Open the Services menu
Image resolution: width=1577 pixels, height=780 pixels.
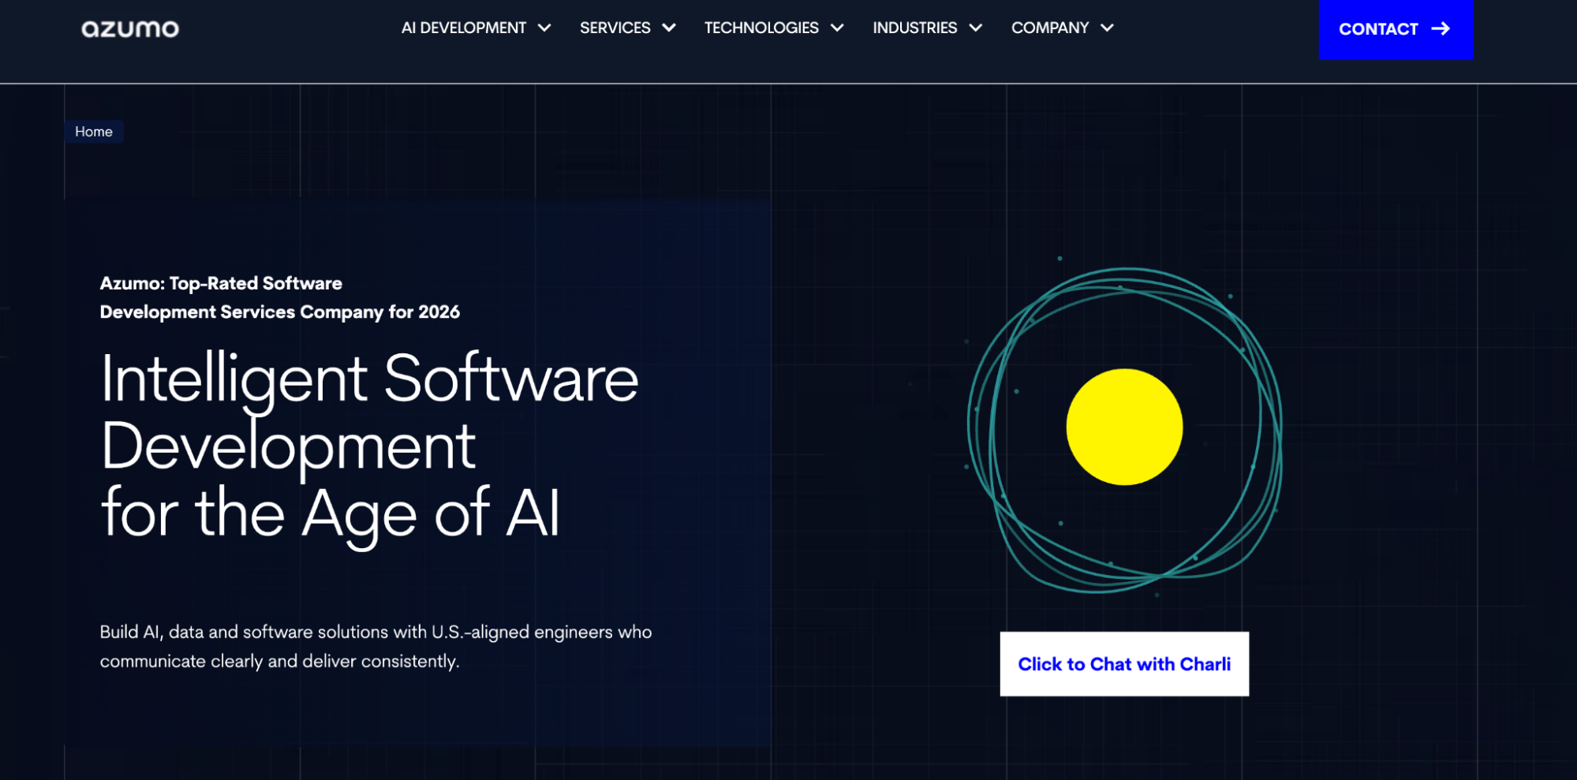(628, 28)
